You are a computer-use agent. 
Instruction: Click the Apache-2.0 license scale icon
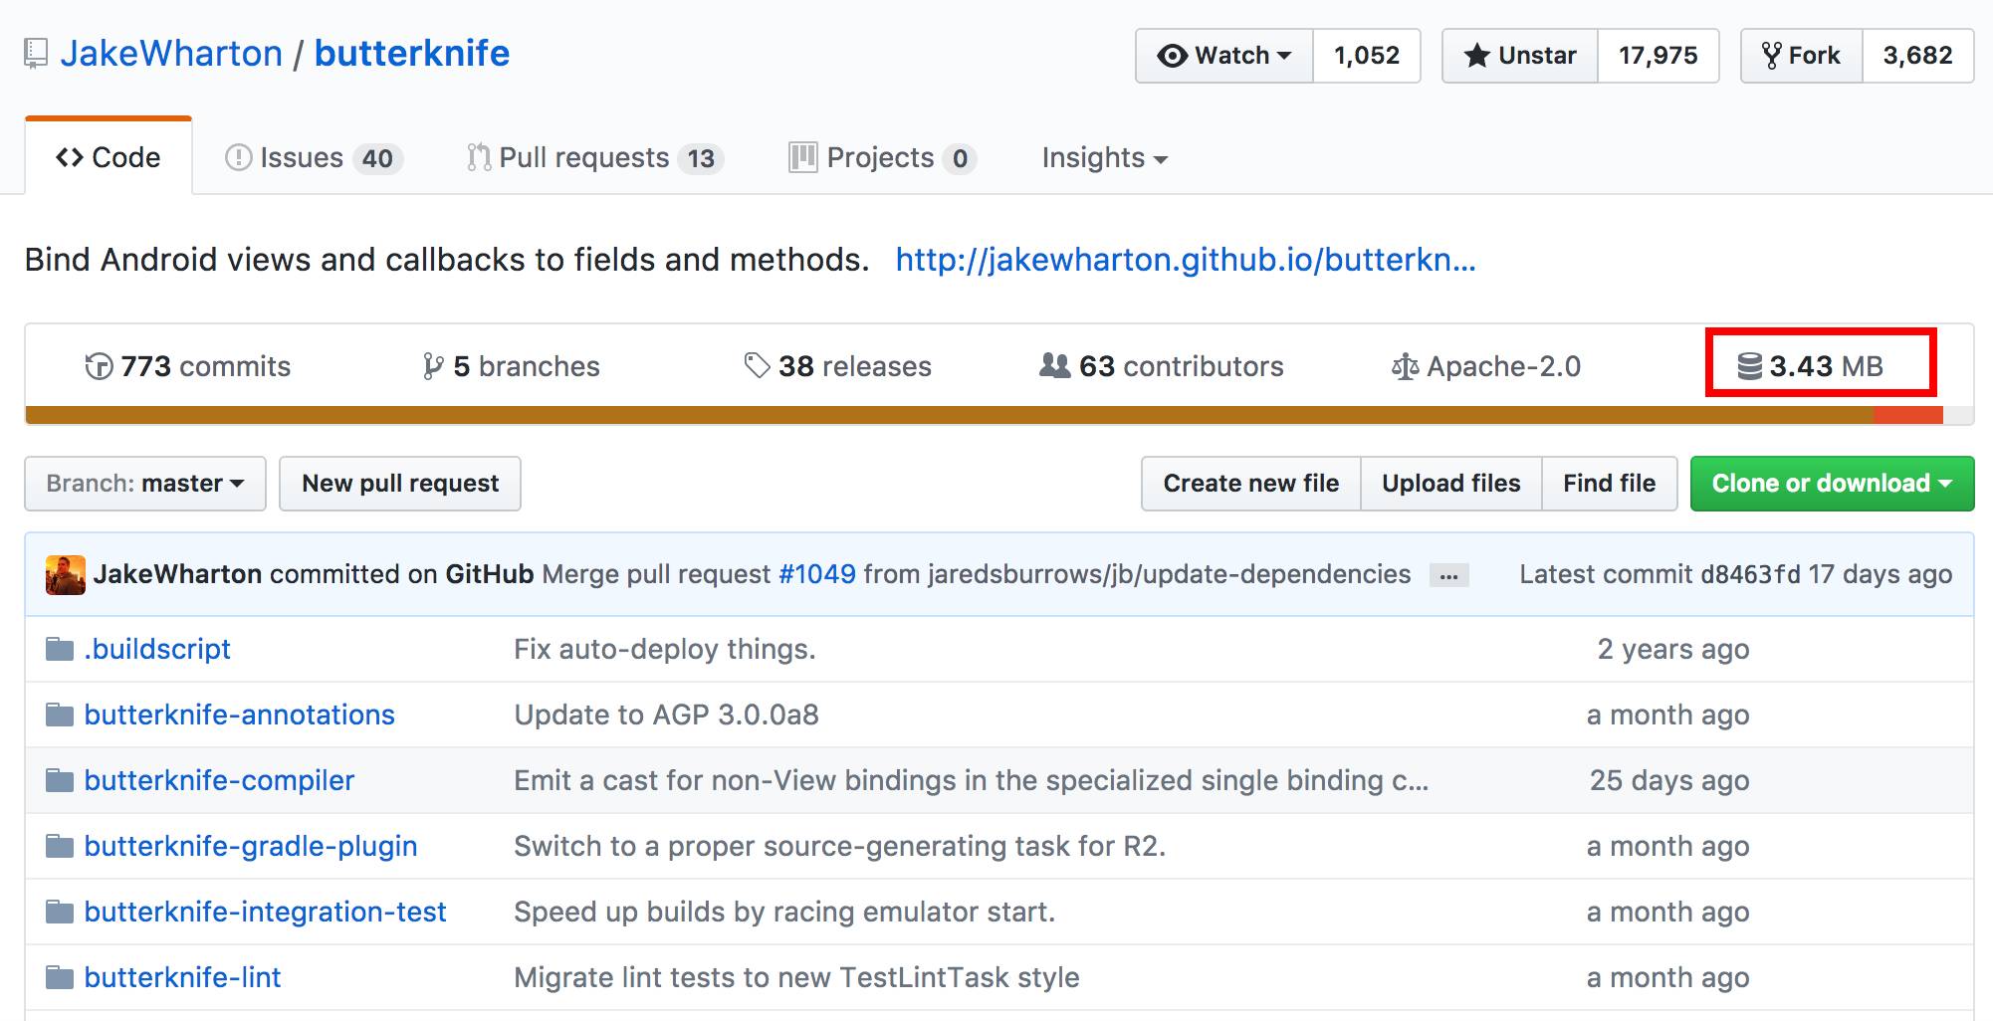click(x=1405, y=367)
